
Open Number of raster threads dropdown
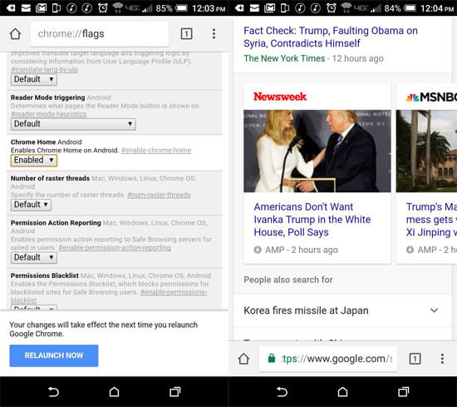[x=31, y=205]
